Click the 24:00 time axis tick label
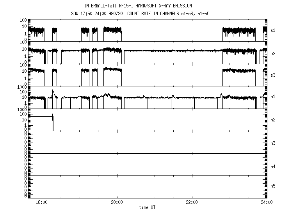 pos(267,202)
